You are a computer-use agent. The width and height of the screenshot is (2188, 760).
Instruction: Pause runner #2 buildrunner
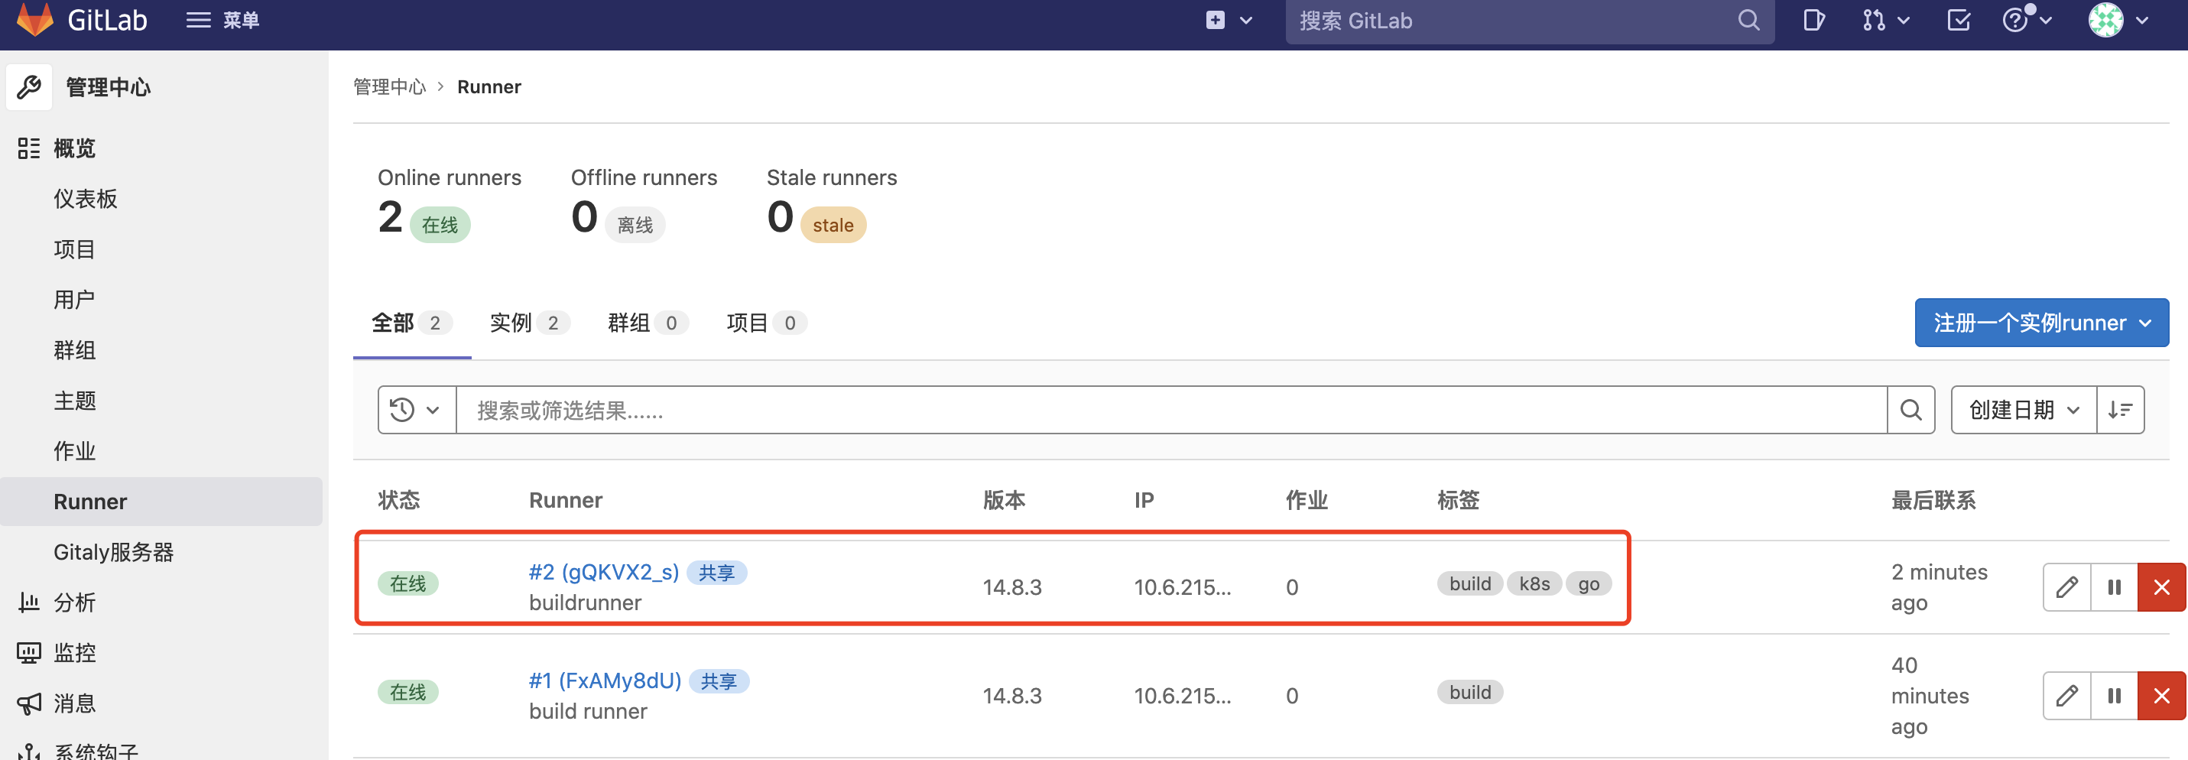(x=2114, y=586)
